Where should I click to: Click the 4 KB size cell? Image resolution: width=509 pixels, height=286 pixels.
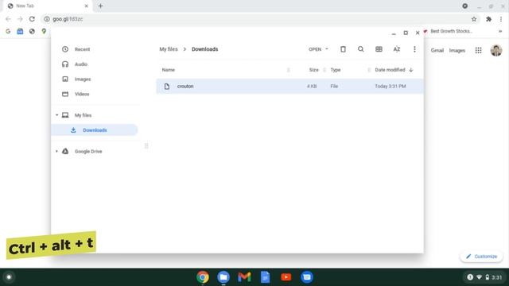click(x=312, y=87)
